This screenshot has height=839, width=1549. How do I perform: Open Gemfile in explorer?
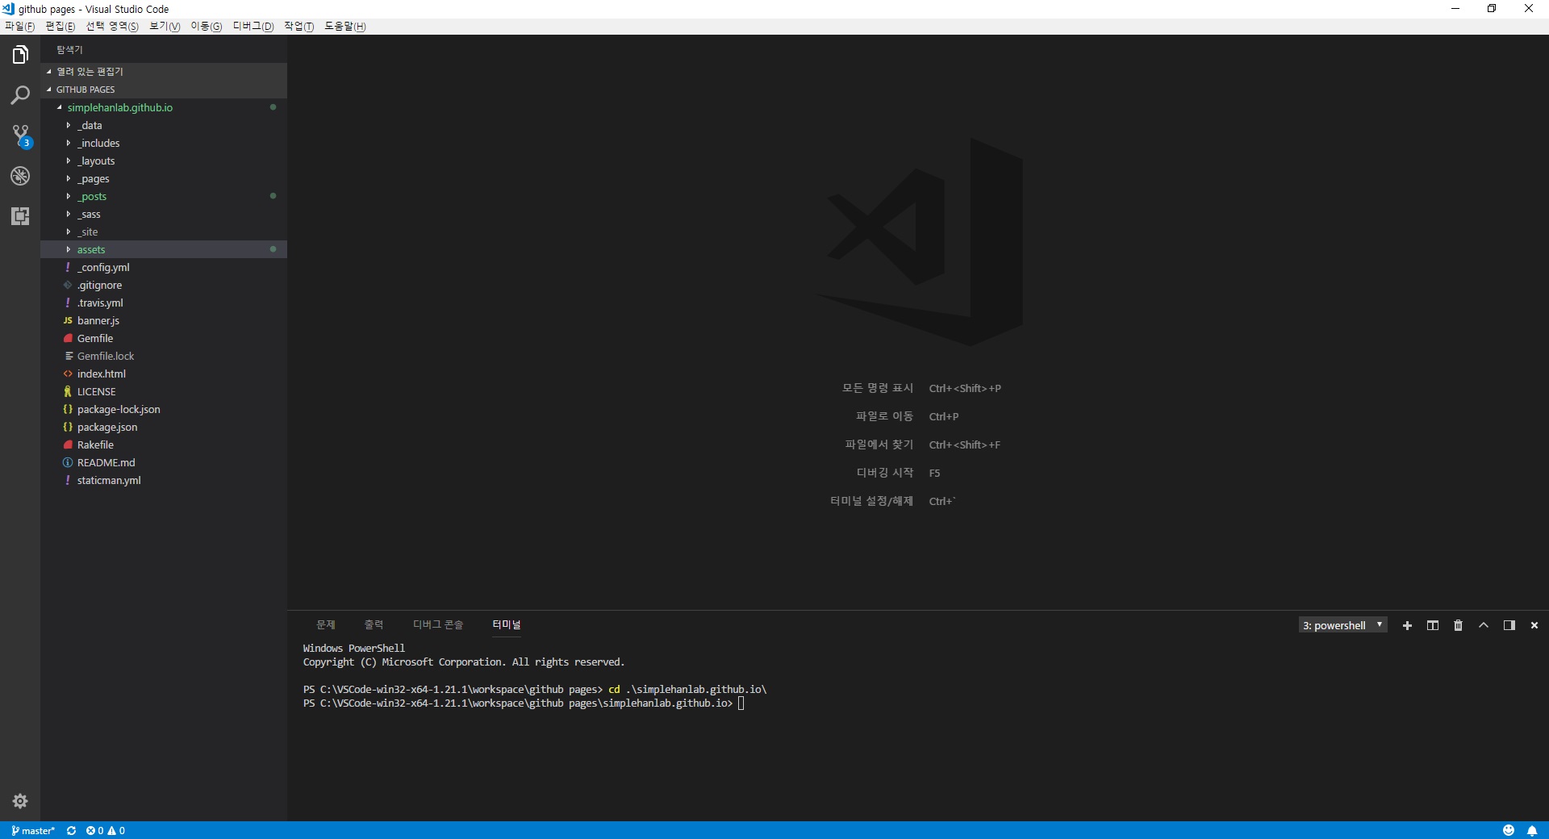click(164, 338)
